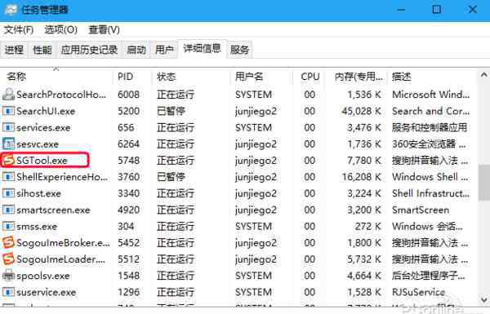The width and height of the screenshot is (490, 314).
Task: Click PID value 3760
Action: (128, 177)
